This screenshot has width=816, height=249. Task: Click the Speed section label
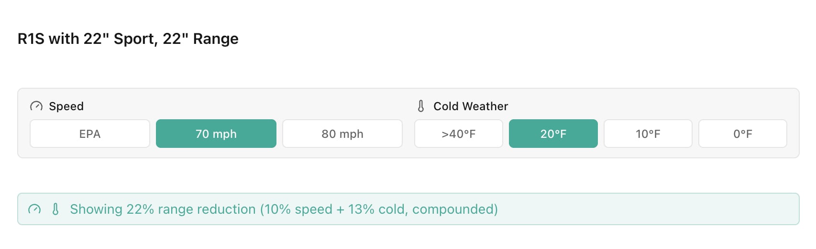coord(66,106)
